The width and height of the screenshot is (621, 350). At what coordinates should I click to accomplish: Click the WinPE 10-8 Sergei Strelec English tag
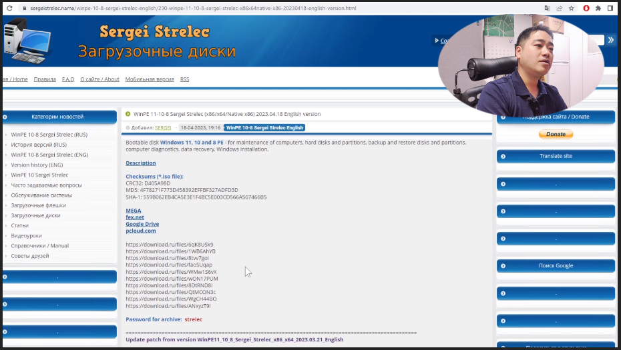click(x=264, y=128)
